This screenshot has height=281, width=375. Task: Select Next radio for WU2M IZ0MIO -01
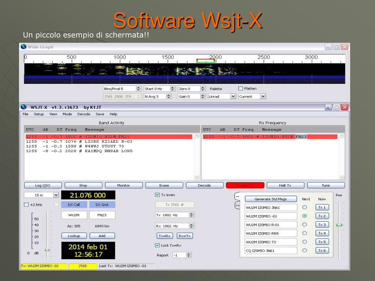click(x=304, y=216)
